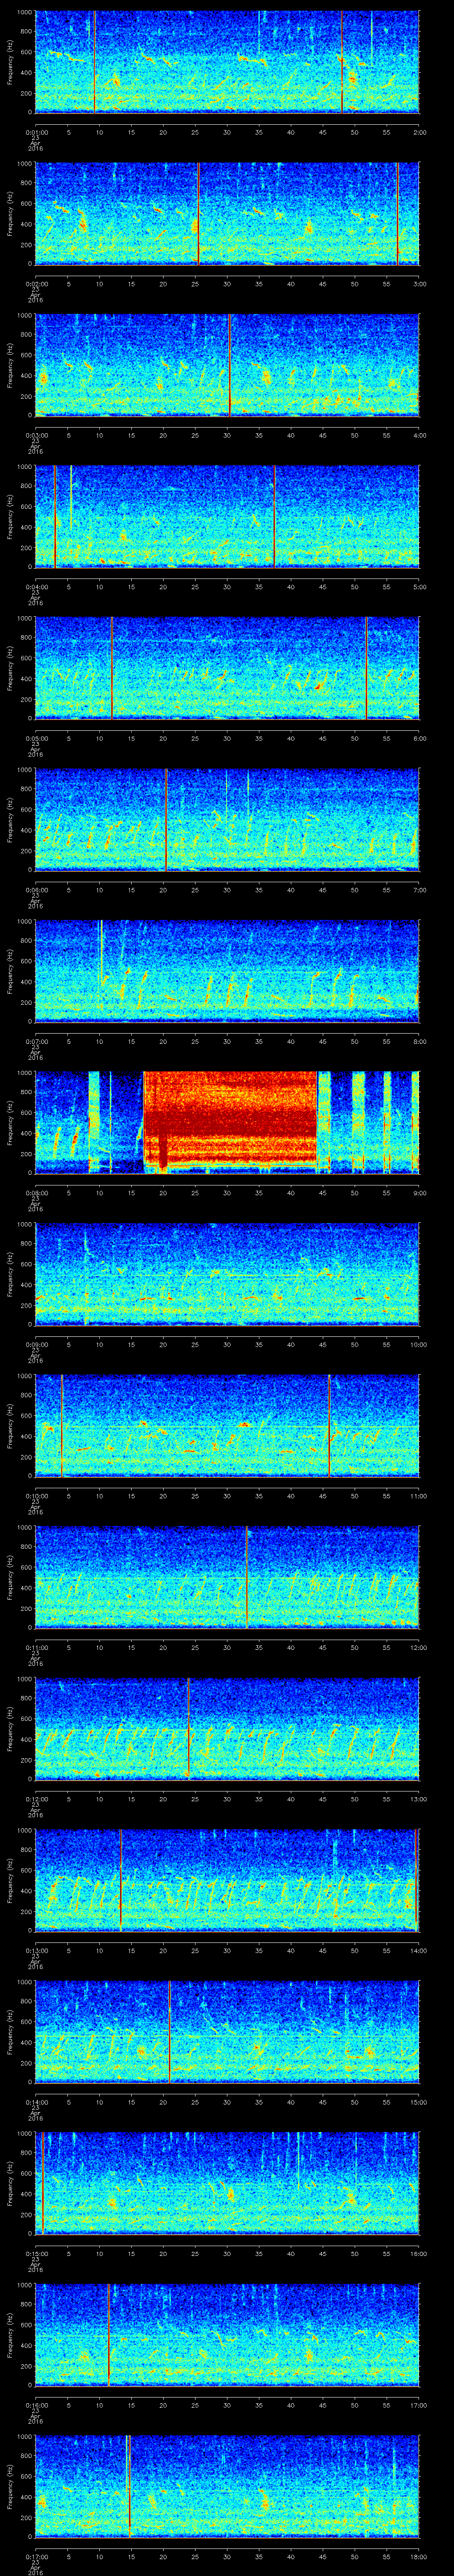Click the 0:04:00 start time label
The width and height of the screenshot is (454, 2576).
pos(36,587)
